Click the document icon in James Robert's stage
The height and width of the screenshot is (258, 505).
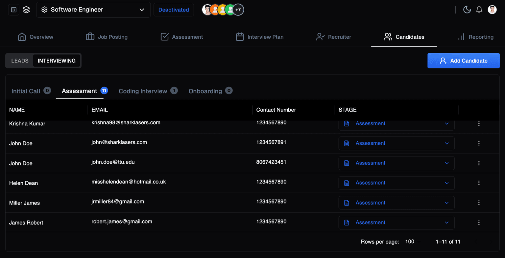pyautogui.click(x=347, y=223)
